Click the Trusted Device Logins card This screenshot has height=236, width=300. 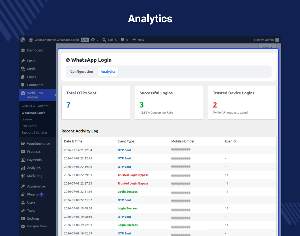(x=242, y=103)
